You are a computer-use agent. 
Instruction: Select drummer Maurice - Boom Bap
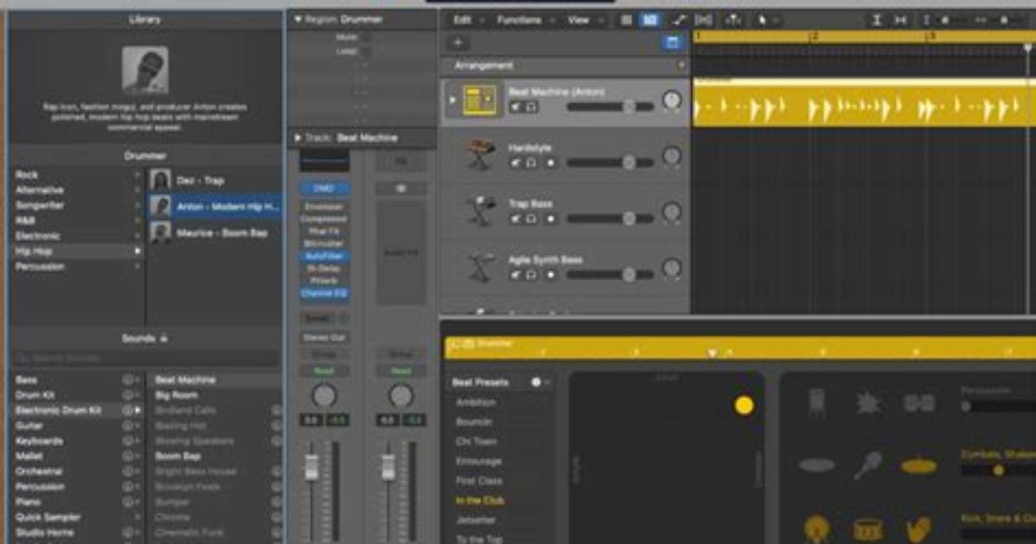(x=215, y=233)
